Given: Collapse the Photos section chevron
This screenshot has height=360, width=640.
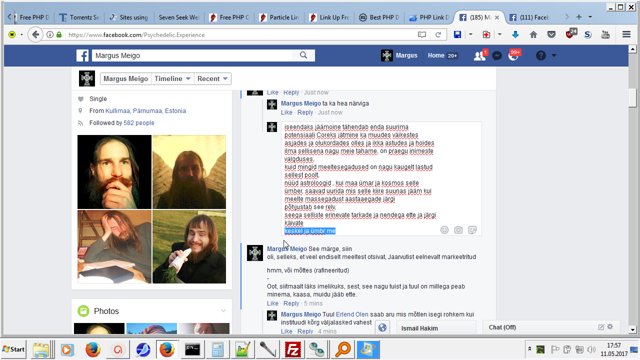Looking at the screenshot, I should point(223,311).
